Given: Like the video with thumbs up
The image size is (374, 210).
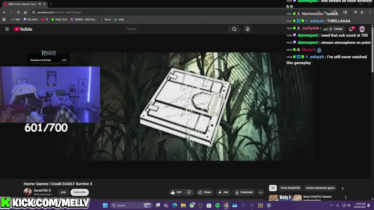Looking at the screenshot, I should (x=176, y=192).
